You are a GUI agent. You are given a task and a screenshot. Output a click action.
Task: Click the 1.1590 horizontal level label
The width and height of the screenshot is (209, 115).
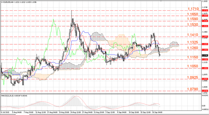point(193,19)
